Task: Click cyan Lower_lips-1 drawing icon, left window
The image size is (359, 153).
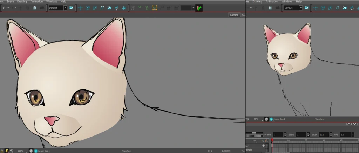Action: pyautogui.click(x=36, y=151)
